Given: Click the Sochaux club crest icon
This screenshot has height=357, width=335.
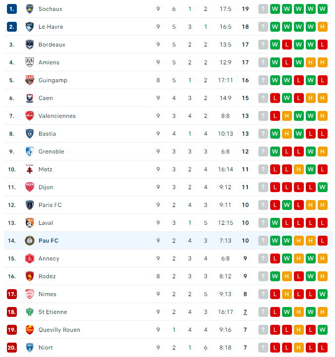Looking at the screenshot, I should click(30, 9).
